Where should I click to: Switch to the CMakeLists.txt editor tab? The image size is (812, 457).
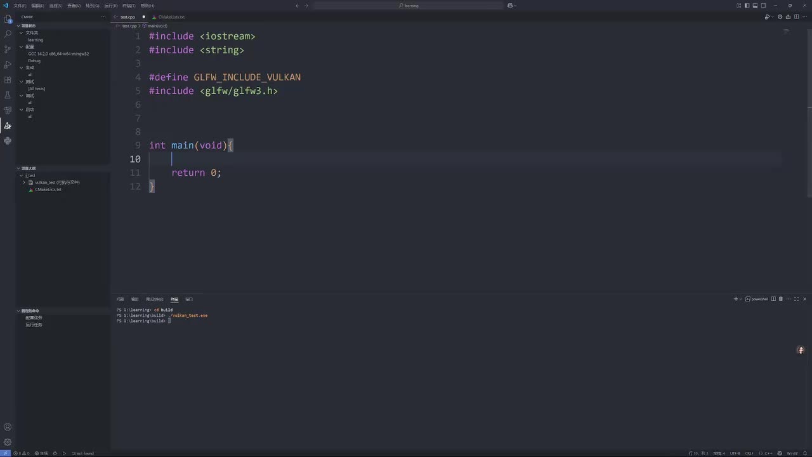tap(171, 17)
